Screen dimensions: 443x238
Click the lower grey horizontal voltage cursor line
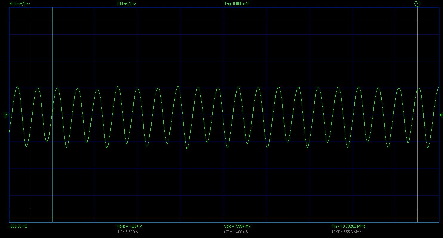click(224, 209)
